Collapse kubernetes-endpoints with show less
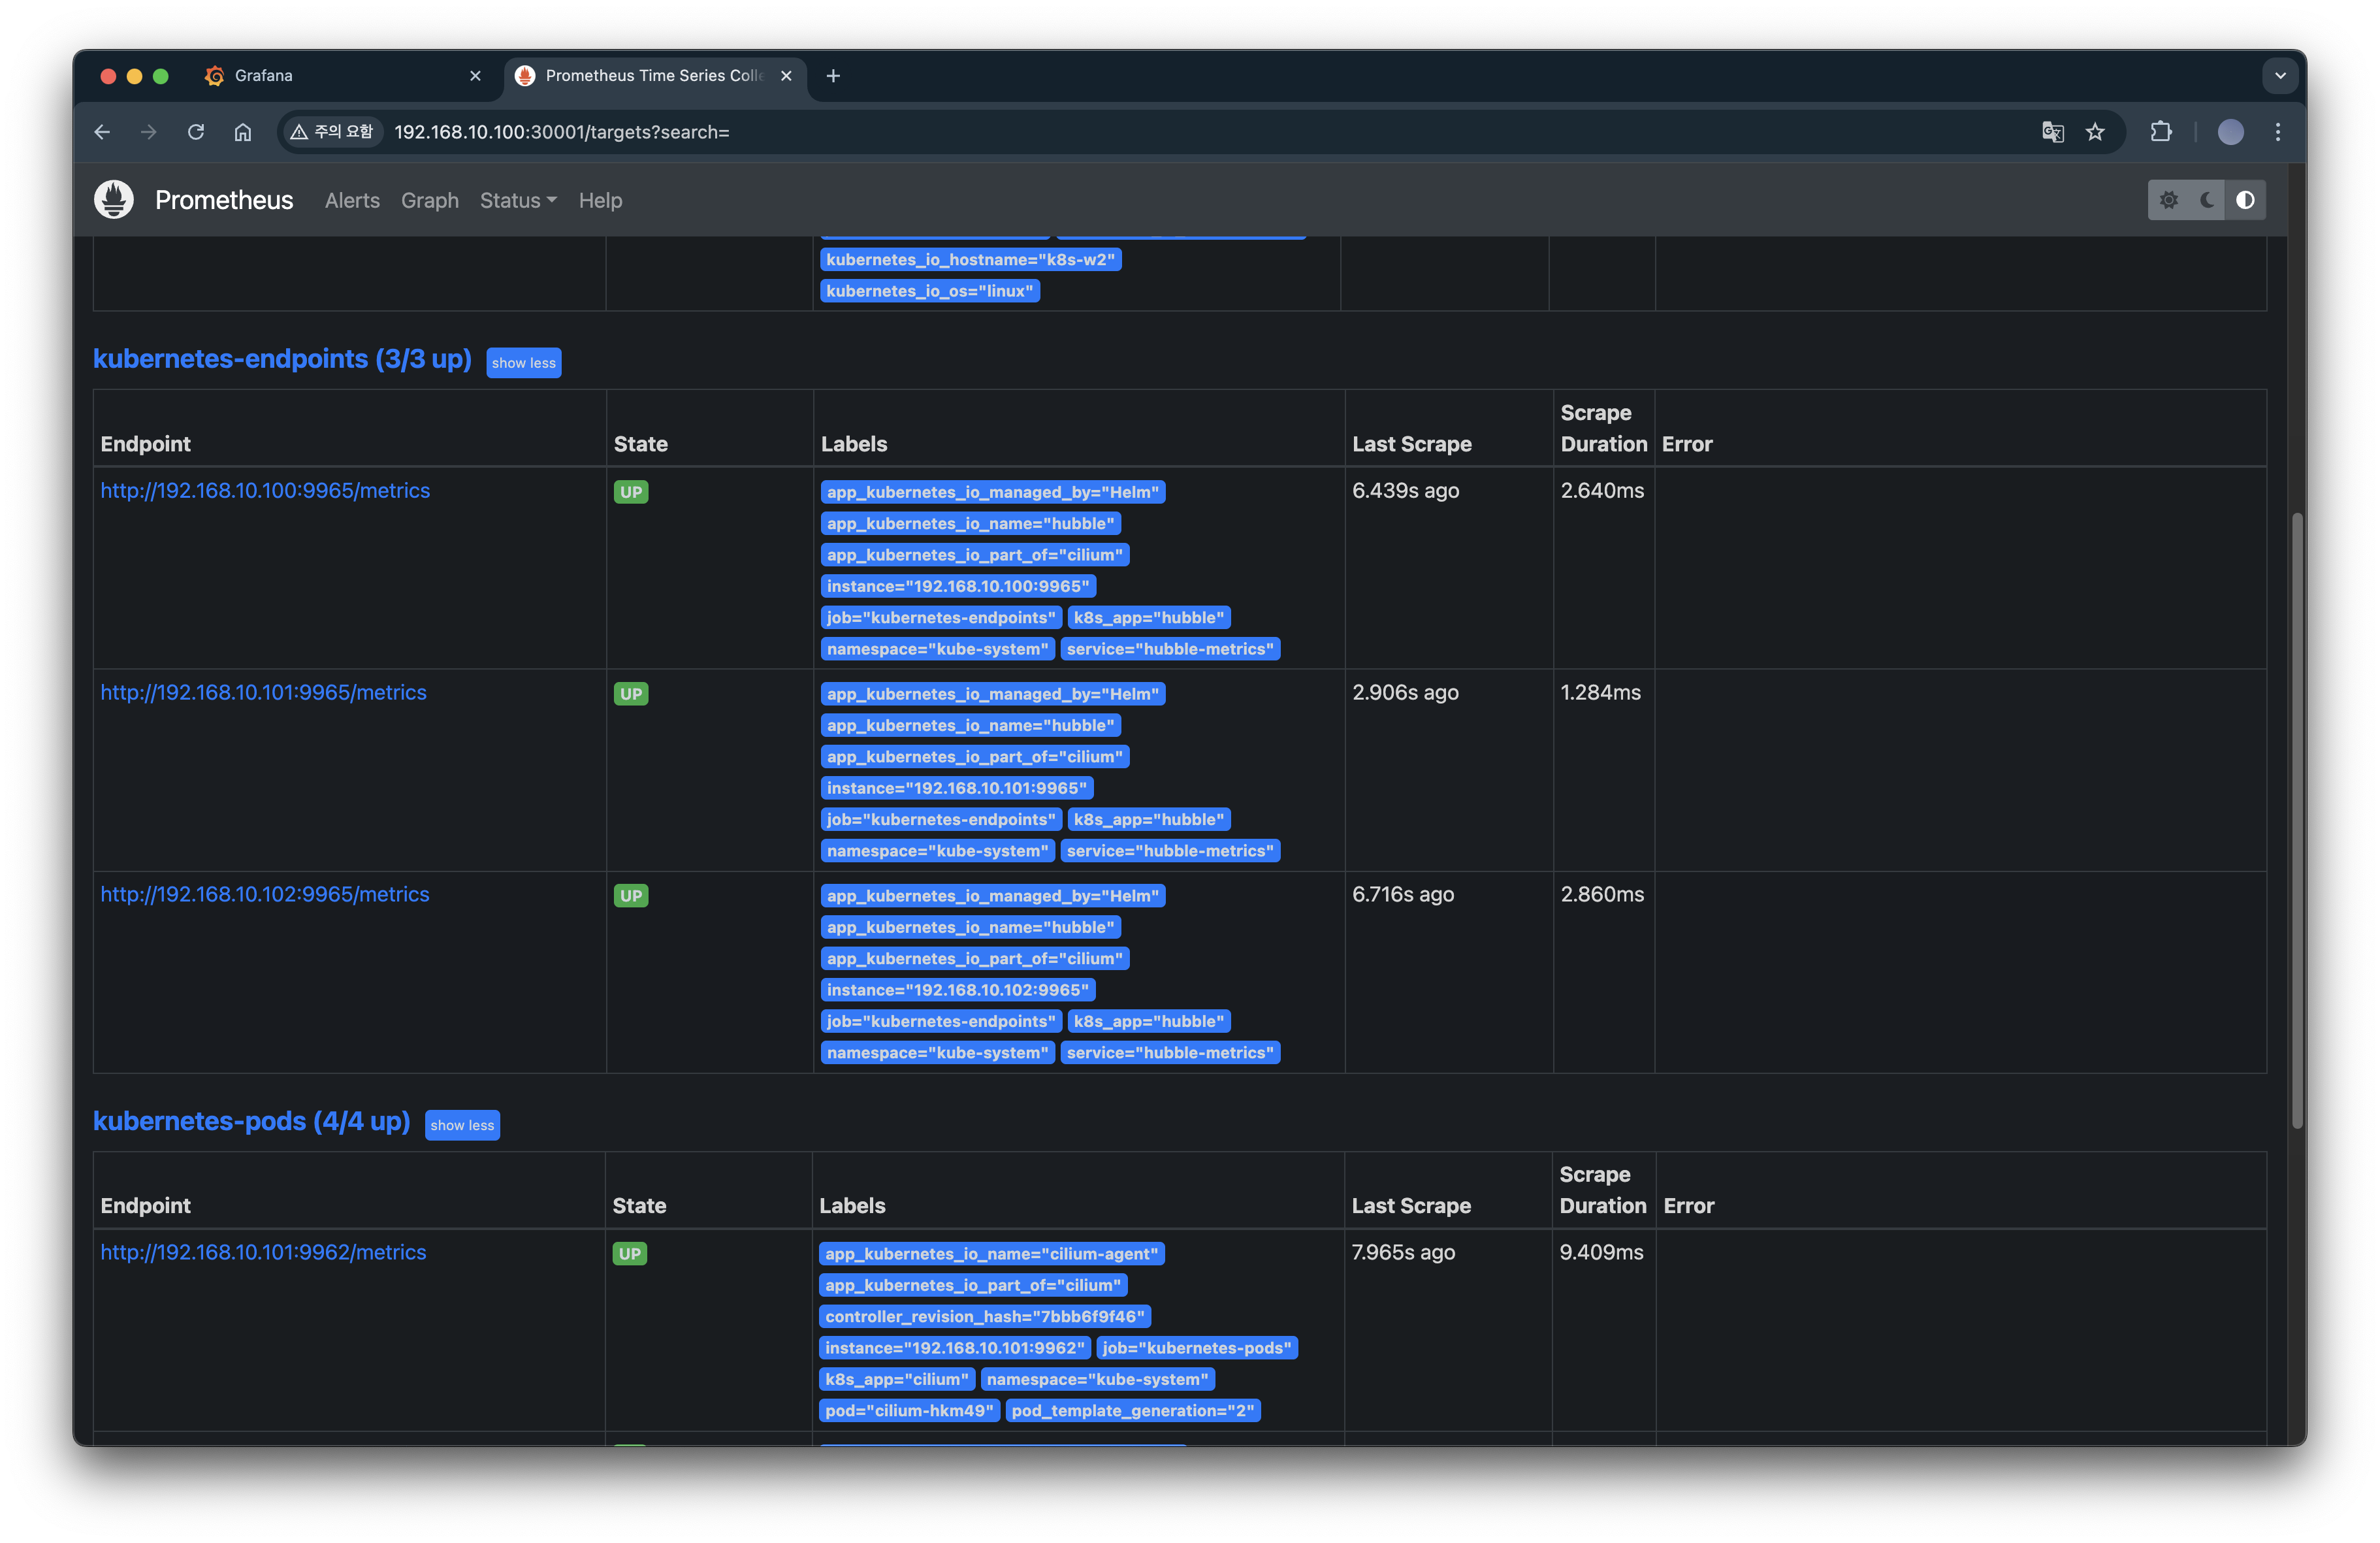Screen dimensions: 2380x1543 (x=523, y=363)
